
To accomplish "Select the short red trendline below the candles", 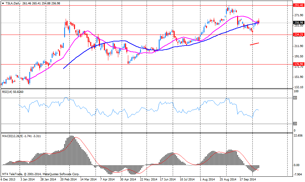I will point(255,44).
